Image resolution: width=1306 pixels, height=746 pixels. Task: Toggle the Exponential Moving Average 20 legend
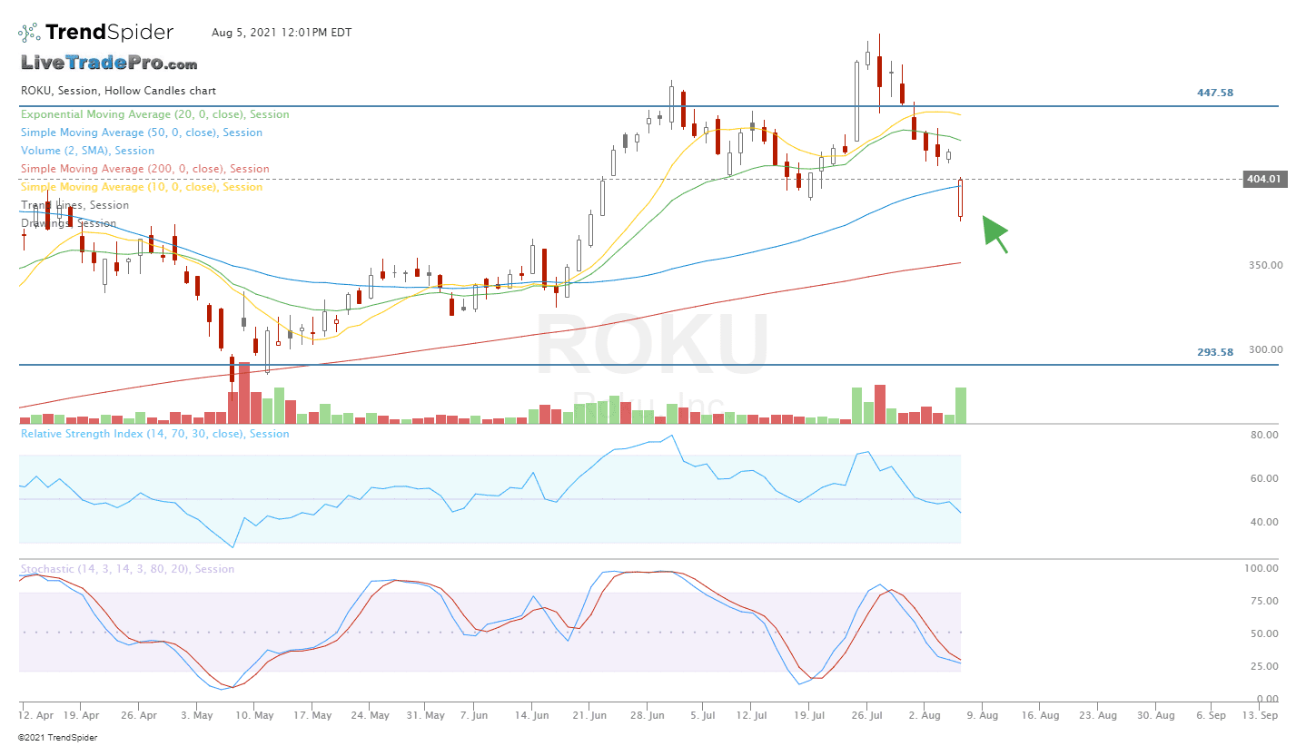[x=154, y=114]
